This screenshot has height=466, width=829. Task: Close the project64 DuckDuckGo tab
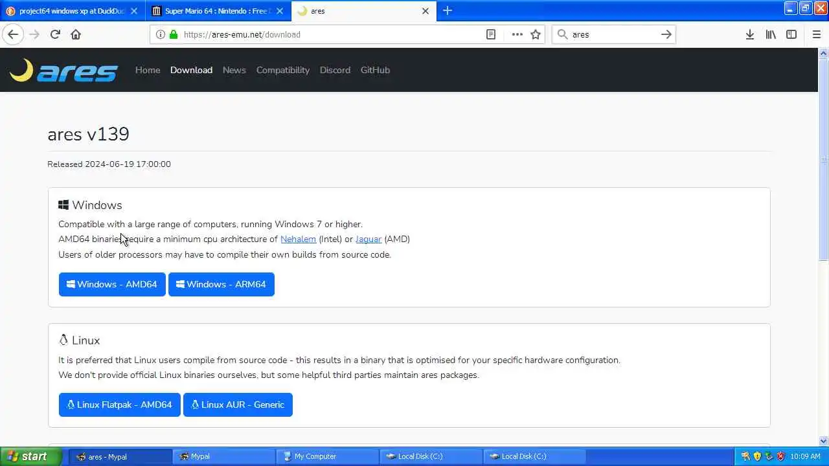click(134, 11)
